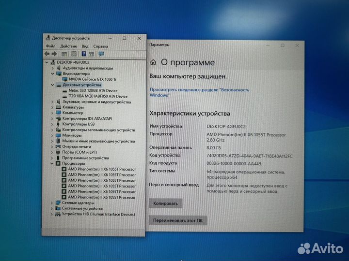Click the Home icon in Settings window
349x261 pixels.
click(x=153, y=62)
